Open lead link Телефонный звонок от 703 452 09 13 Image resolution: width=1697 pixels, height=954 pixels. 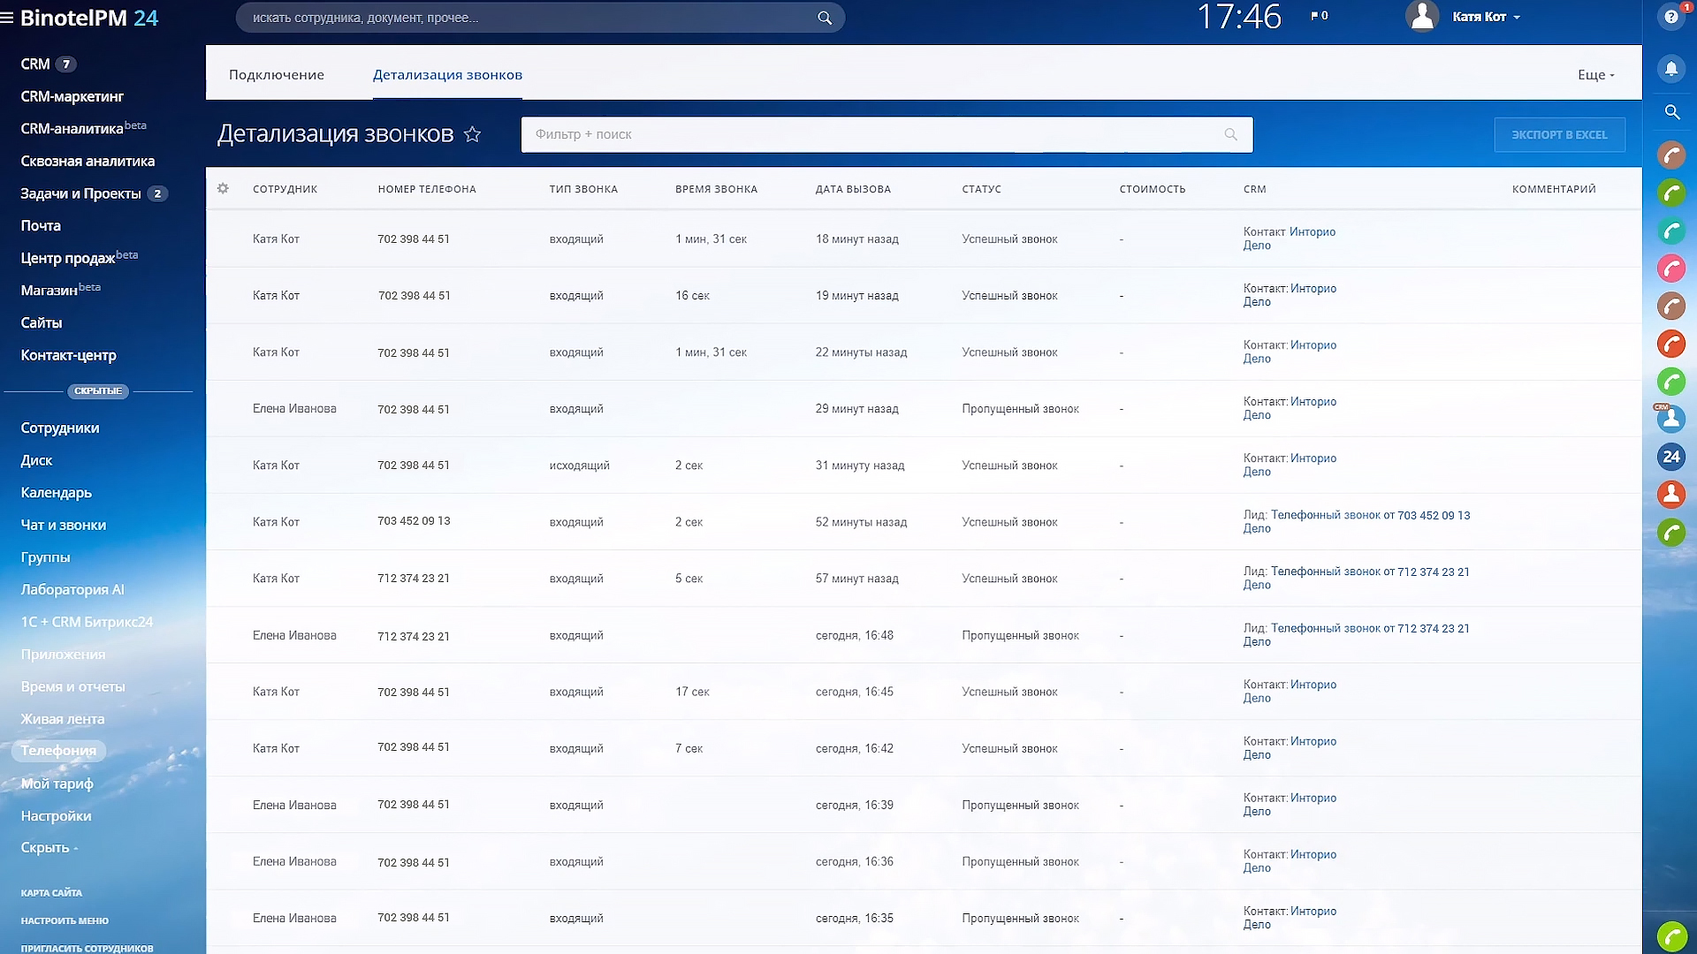click(x=1370, y=515)
